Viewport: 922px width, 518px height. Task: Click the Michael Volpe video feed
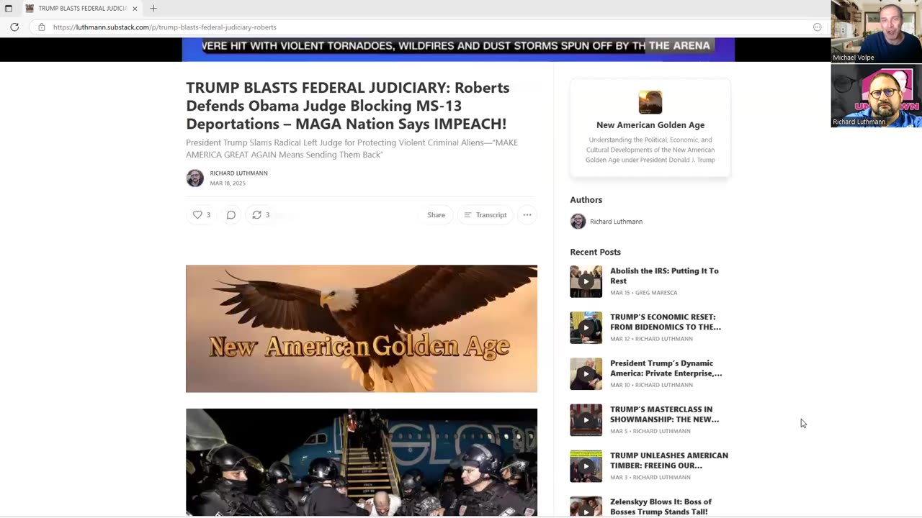(x=876, y=32)
